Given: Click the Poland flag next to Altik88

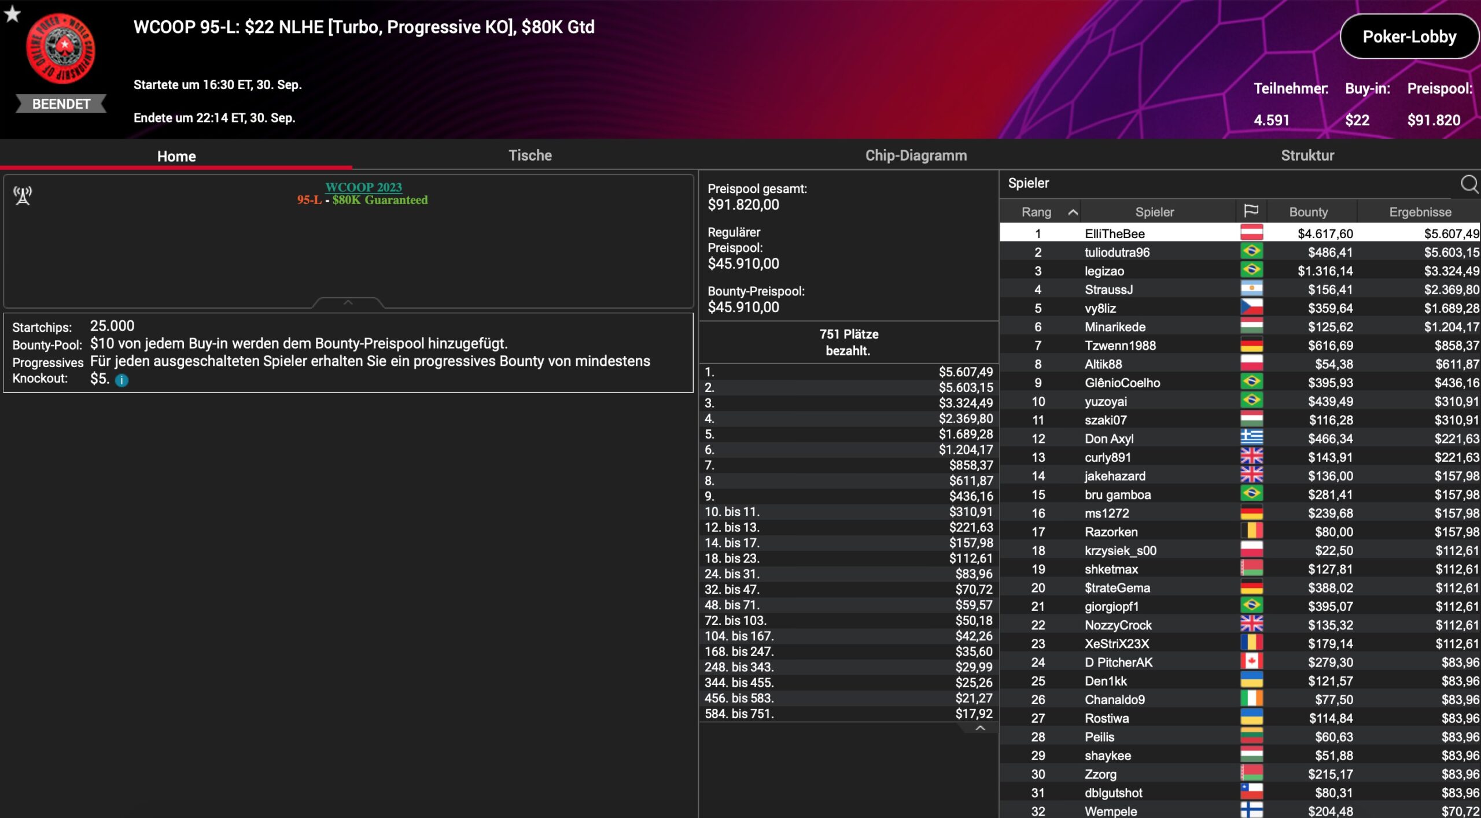Looking at the screenshot, I should [1251, 364].
